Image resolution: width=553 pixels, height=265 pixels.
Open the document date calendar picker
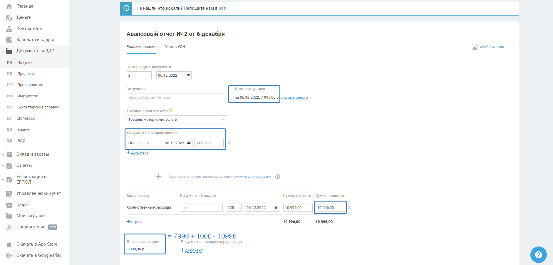tap(188, 76)
